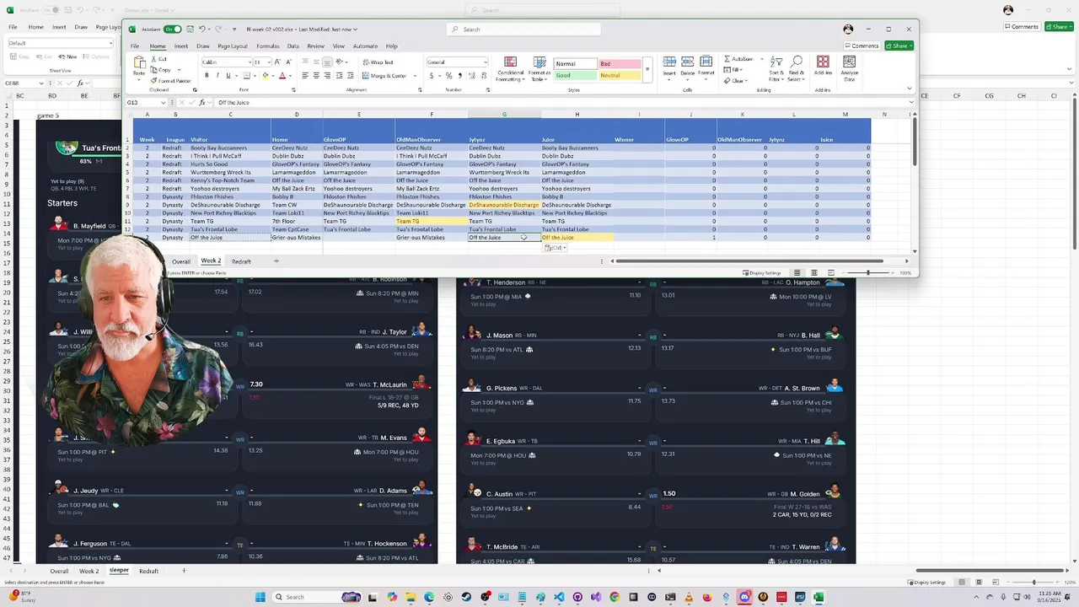Open the General number format dropdown
This screenshot has height=607, width=1079.
pyautogui.click(x=485, y=62)
